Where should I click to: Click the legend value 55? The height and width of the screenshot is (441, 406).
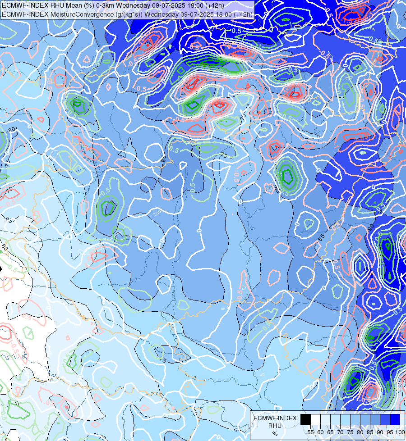pyautogui.click(x=311, y=432)
